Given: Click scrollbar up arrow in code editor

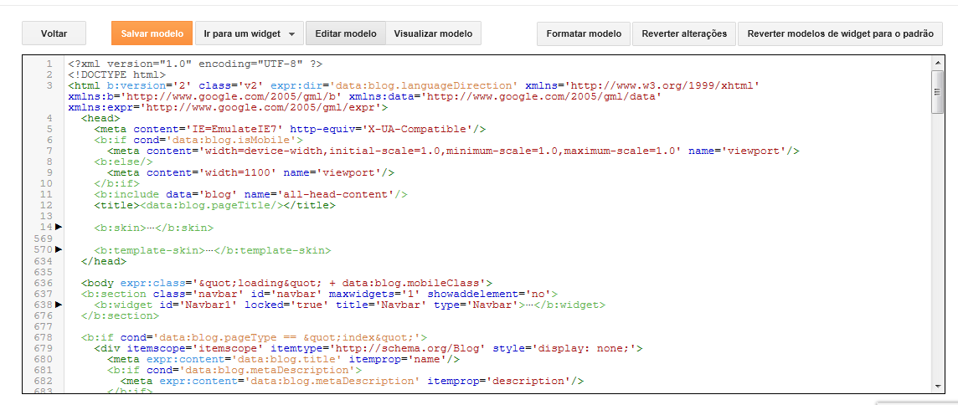Looking at the screenshot, I should (937, 63).
